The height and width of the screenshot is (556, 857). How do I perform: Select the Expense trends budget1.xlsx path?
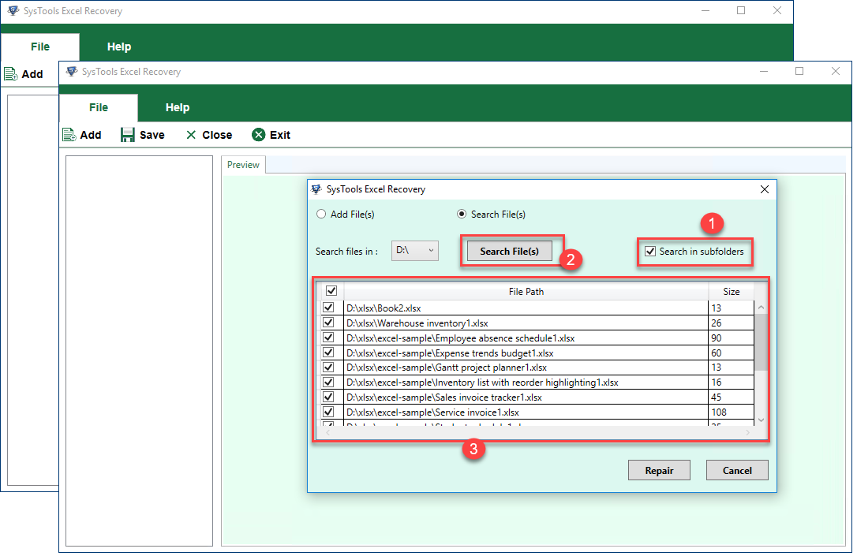[526, 353]
